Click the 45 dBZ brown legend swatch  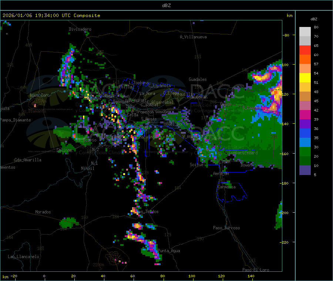click(x=305, y=96)
